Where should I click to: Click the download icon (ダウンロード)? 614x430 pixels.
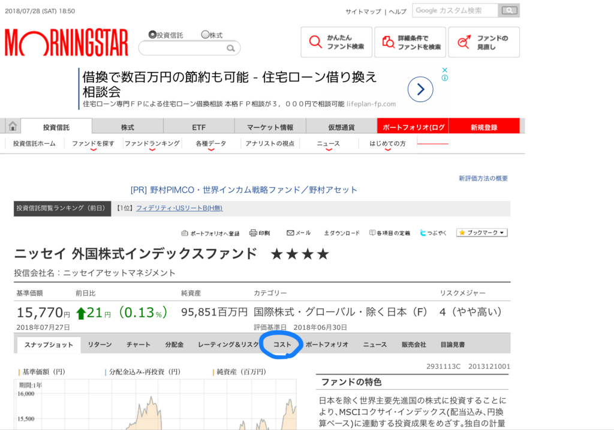pyautogui.click(x=326, y=233)
